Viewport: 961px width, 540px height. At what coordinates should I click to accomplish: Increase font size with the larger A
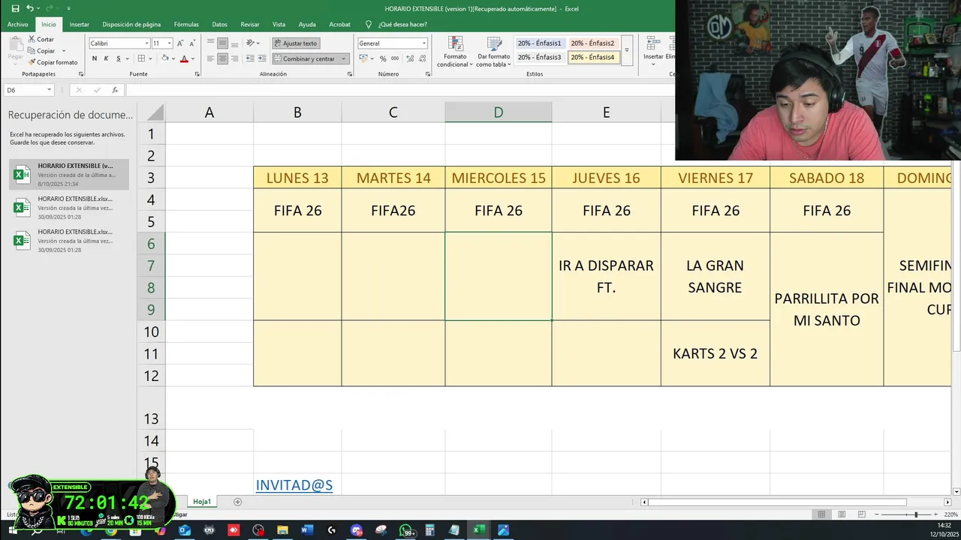(x=181, y=43)
